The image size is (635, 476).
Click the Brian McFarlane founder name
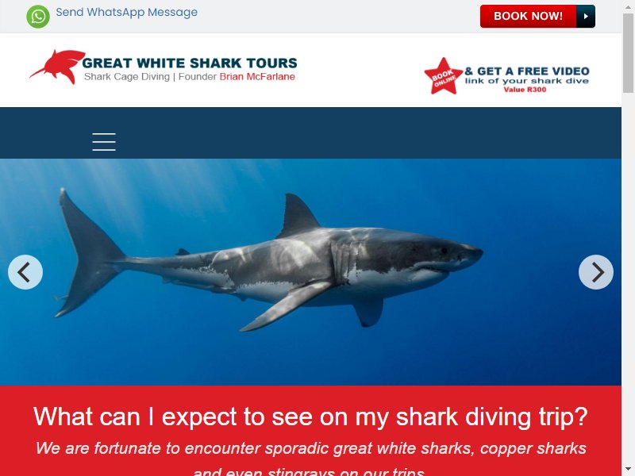pyautogui.click(x=257, y=76)
